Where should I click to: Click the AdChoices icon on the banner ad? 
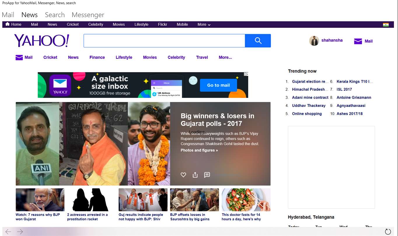click(x=246, y=74)
